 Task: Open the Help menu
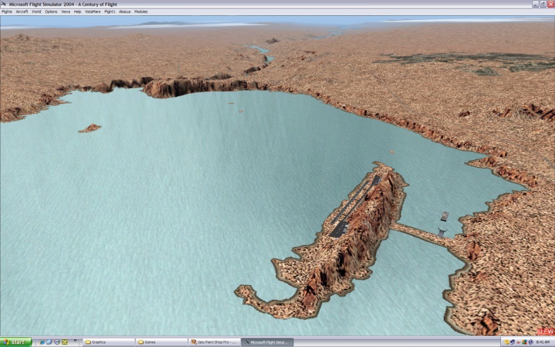click(x=78, y=12)
